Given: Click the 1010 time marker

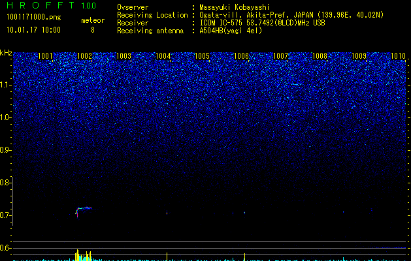Looking at the screenshot, I should point(398,56).
